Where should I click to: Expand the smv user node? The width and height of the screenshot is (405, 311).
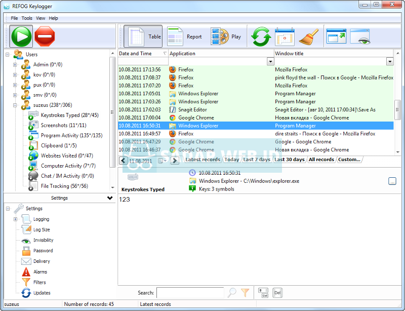click(x=15, y=95)
